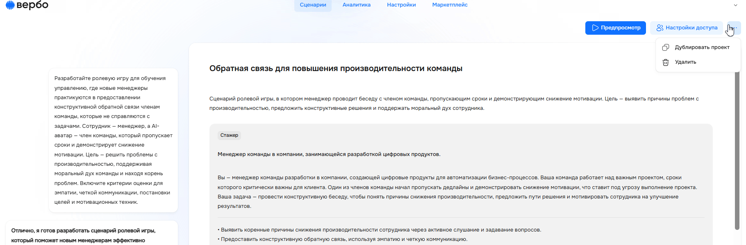Click the Вербо logo icon
Screen dimensions: 746x245
[10, 5]
